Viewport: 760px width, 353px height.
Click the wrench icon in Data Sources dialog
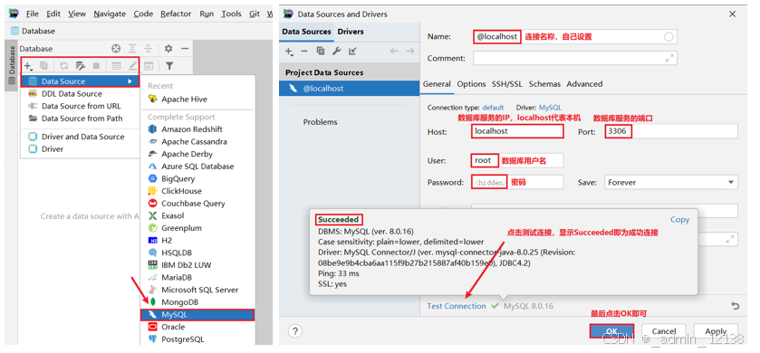[x=336, y=52]
